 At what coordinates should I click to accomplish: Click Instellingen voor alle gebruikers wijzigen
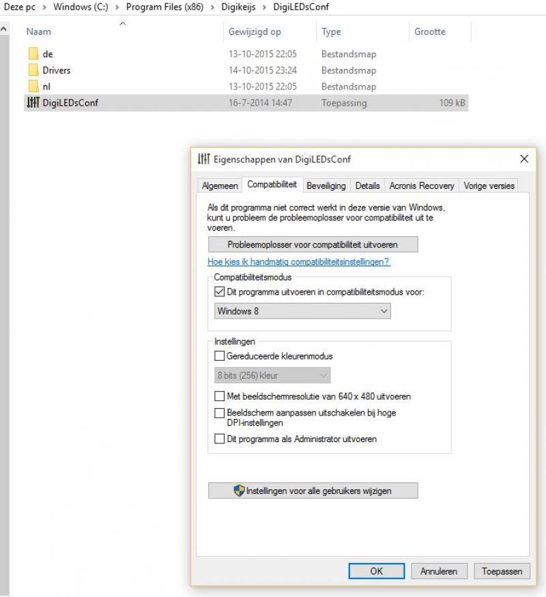(x=313, y=491)
